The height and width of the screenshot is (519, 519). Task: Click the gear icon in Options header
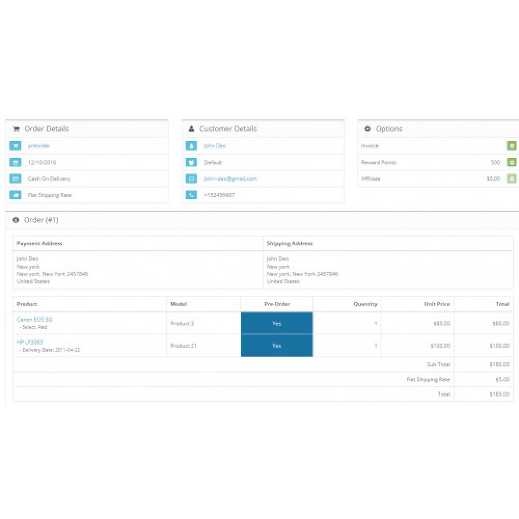click(367, 128)
